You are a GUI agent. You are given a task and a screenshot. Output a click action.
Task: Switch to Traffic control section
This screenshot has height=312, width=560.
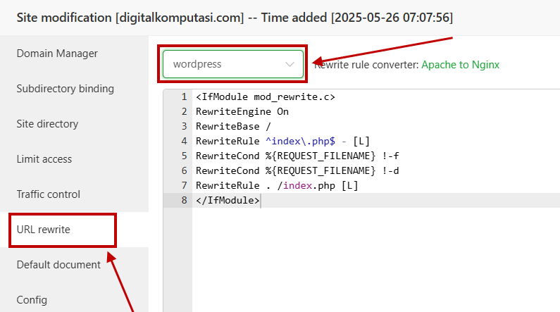(x=49, y=194)
